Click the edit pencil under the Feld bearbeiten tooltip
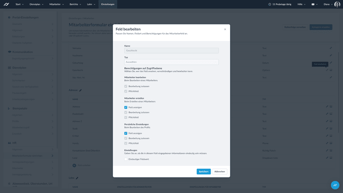Screen dimensions: 343x193 [x=327, y=70]
